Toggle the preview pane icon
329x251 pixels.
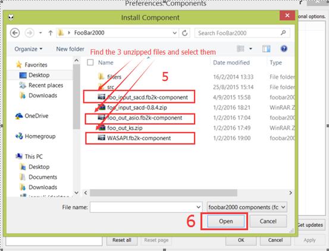pyautogui.click(x=267, y=49)
